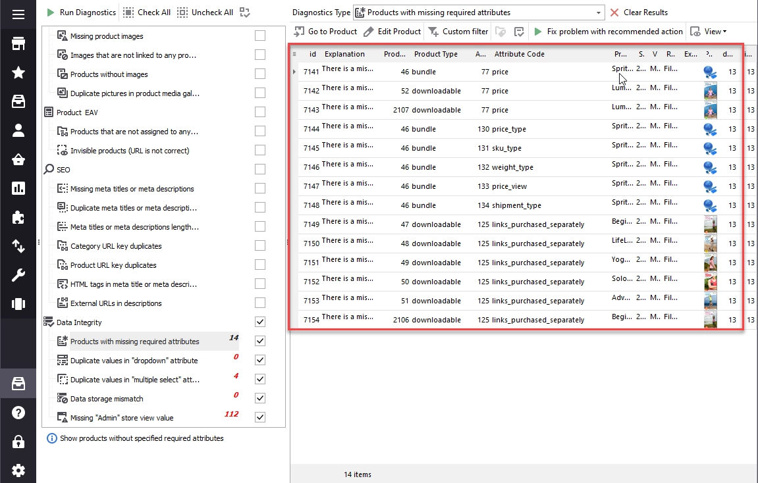Select Missing meta titles or meta descriptions
The height and width of the screenshot is (483, 758).
pos(132,189)
